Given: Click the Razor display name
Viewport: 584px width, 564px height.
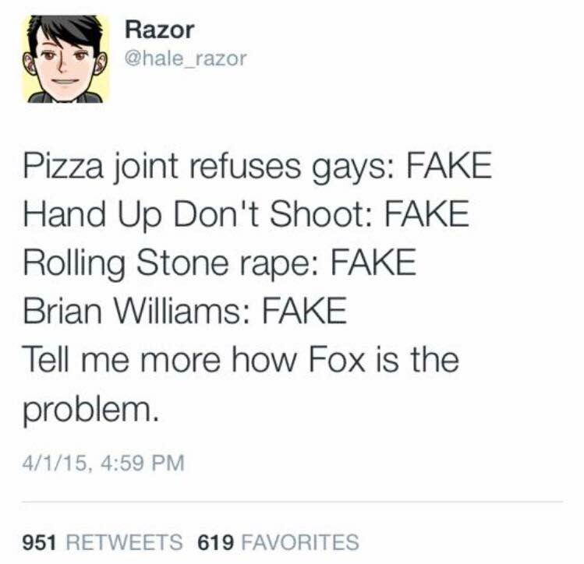Looking at the screenshot, I should [159, 30].
